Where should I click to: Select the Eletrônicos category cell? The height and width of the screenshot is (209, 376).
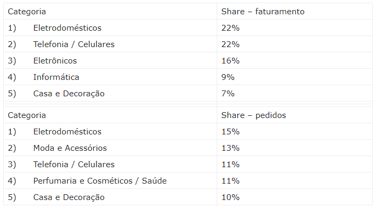point(110,61)
